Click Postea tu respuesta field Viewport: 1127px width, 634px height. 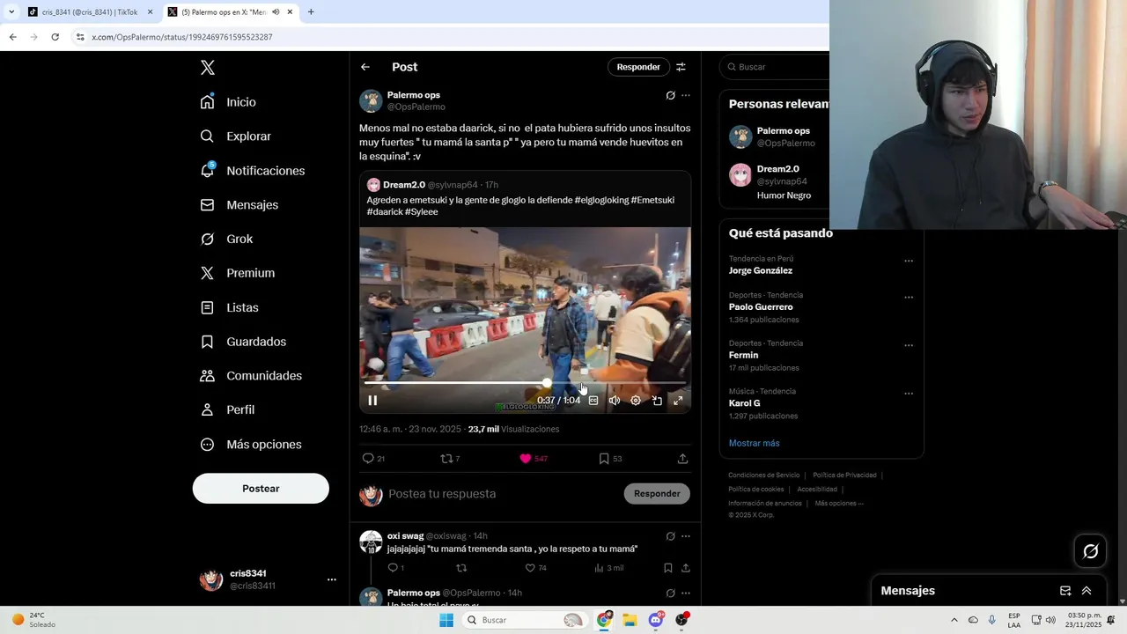tap(502, 494)
